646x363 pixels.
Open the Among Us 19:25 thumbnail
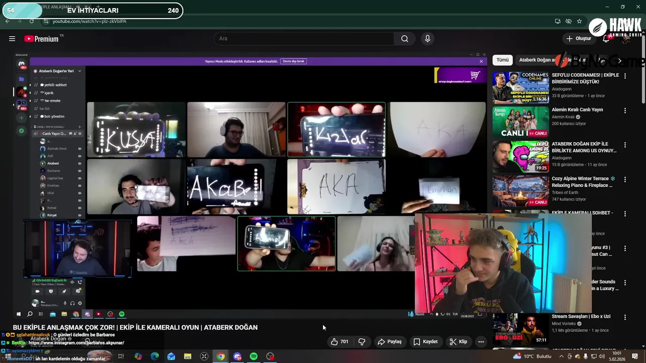(520, 156)
